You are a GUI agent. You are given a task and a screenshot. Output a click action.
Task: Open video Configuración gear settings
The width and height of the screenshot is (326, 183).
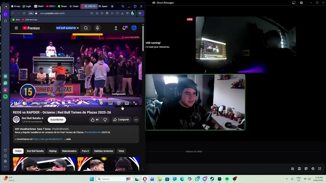tap(119, 103)
